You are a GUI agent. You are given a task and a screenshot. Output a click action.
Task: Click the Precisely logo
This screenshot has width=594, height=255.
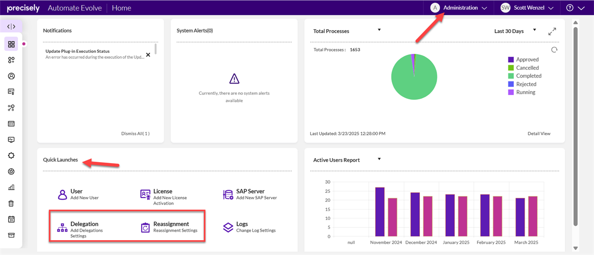pos(23,8)
